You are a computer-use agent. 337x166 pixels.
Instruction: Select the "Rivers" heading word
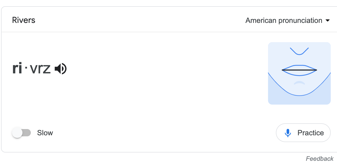tap(24, 20)
